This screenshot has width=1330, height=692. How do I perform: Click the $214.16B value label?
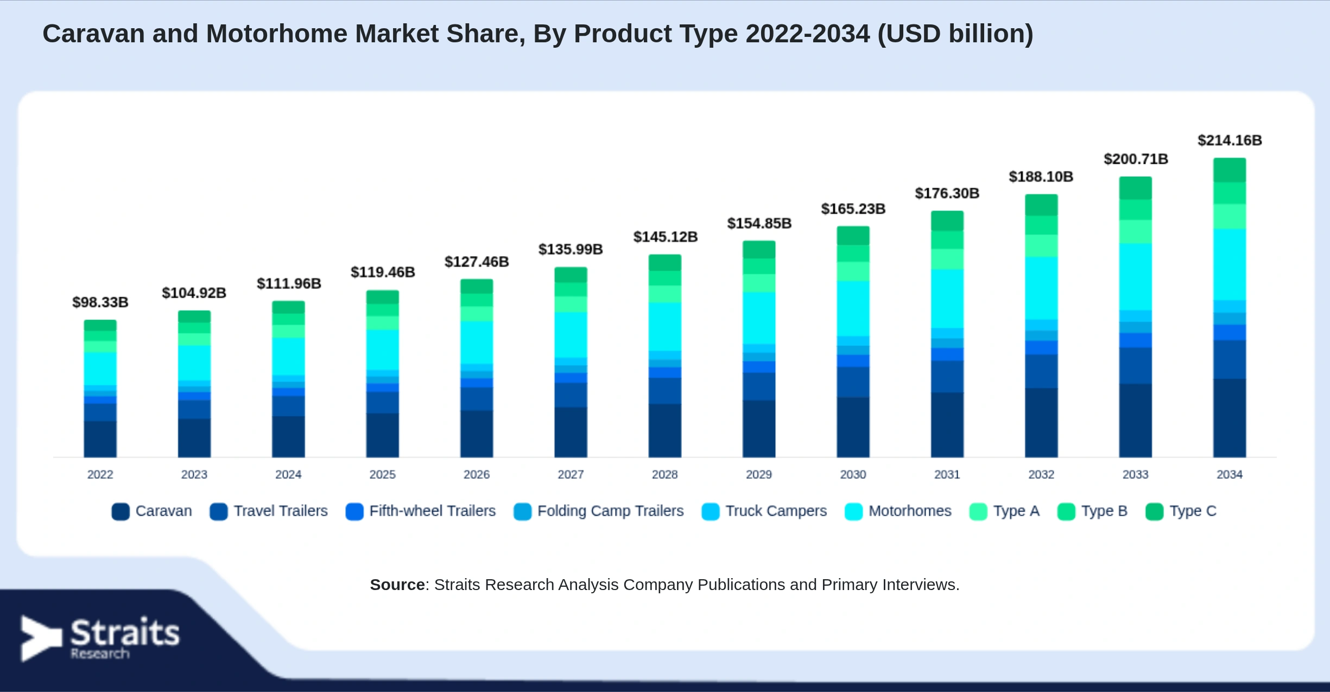1230,140
